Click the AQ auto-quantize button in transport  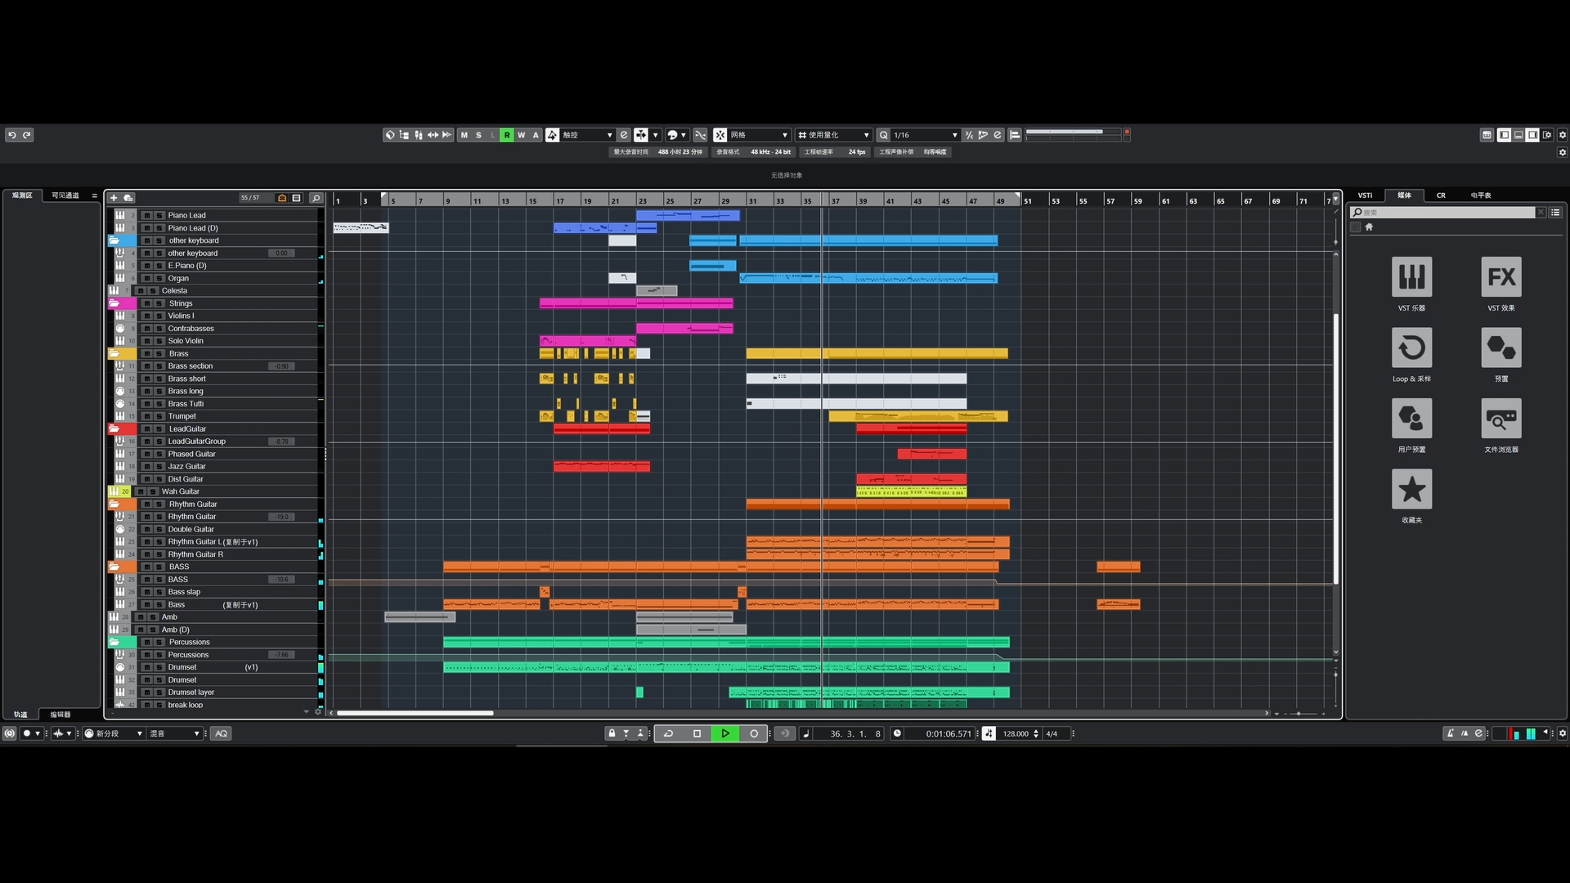[221, 733]
